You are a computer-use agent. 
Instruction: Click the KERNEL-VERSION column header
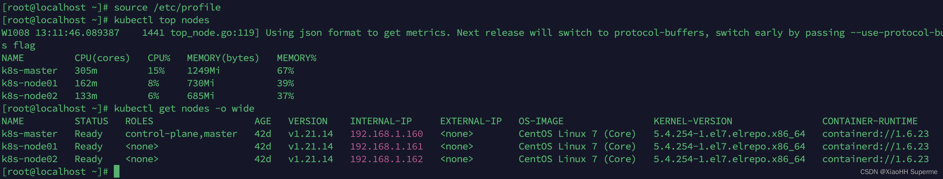692,121
